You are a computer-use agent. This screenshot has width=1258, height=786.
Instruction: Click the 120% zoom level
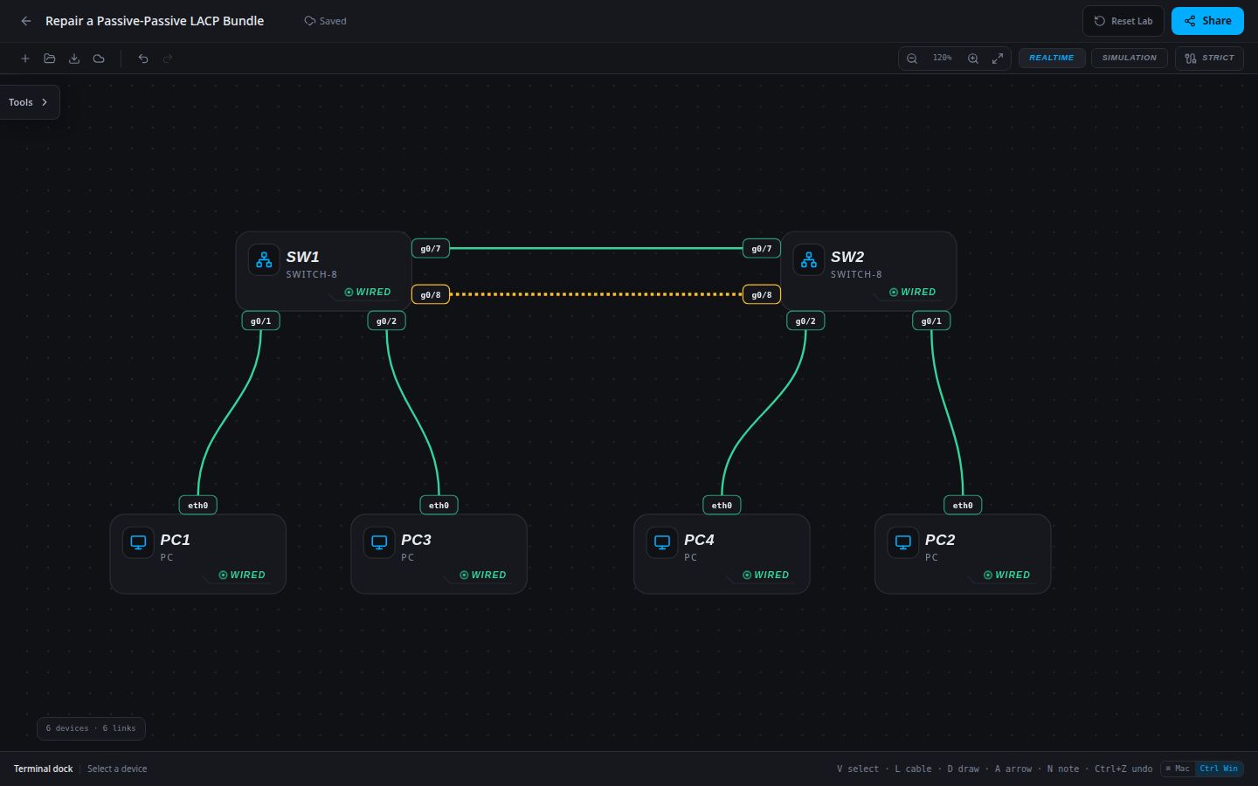[943, 59]
